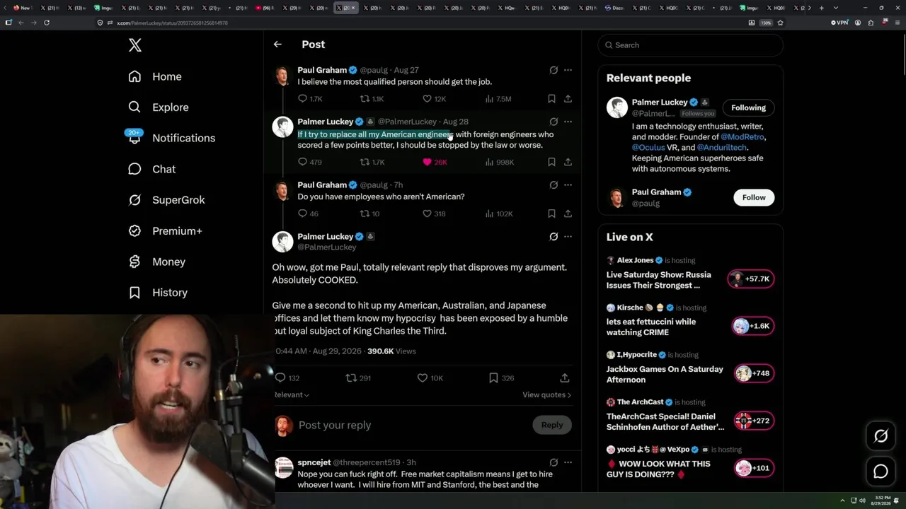
Task: Open more options on spncejet's reply
Action: pos(568,462)
